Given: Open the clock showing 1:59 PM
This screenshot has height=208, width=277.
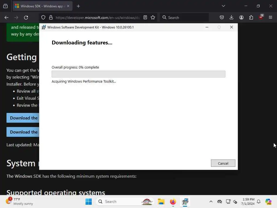Looking at the screenshot, I should (x=248, y=201).
